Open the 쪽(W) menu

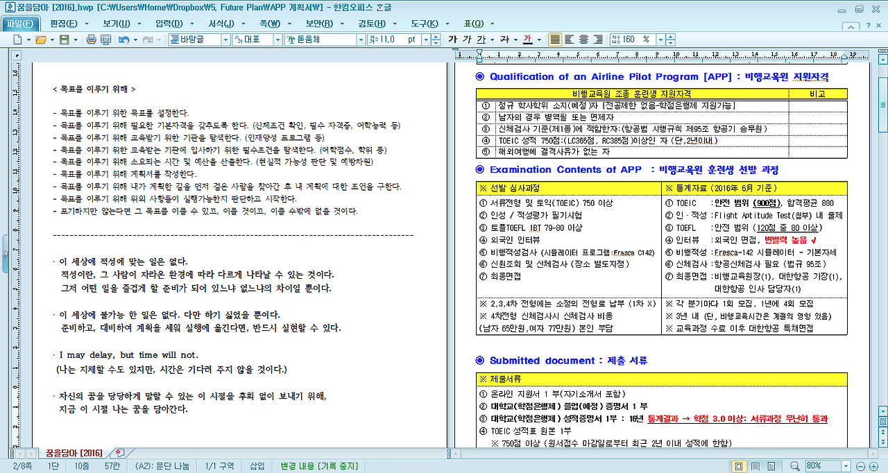271,24
